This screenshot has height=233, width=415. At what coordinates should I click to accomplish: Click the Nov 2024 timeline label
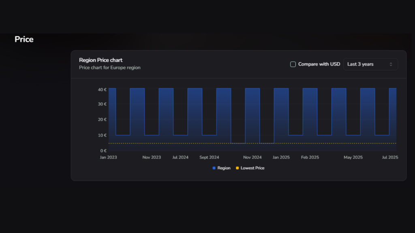click(252, 157)
